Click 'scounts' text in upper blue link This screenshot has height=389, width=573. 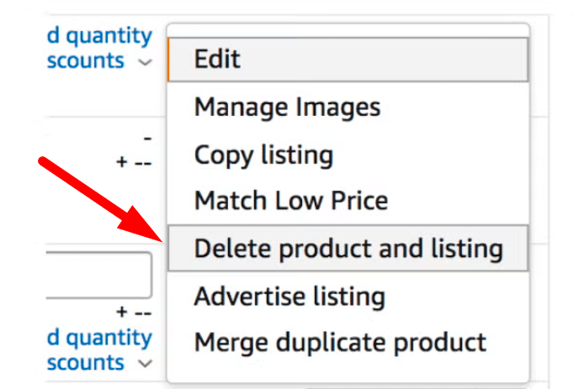click(x=86, y=60)
